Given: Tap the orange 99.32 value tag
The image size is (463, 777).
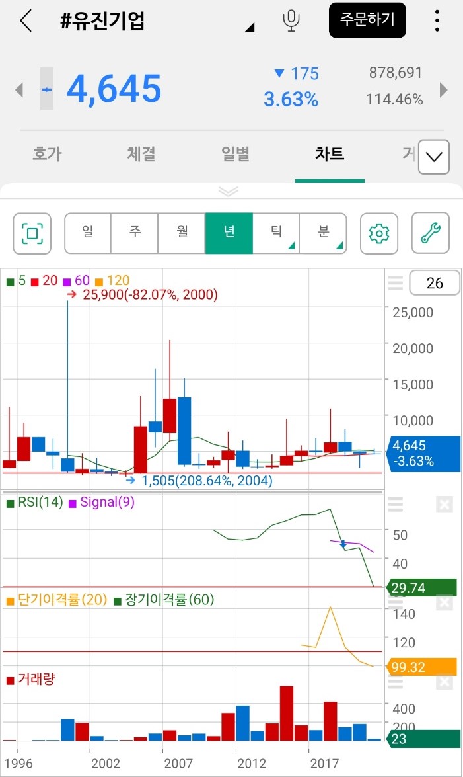Looking at the screenshot, I should 421,667.
